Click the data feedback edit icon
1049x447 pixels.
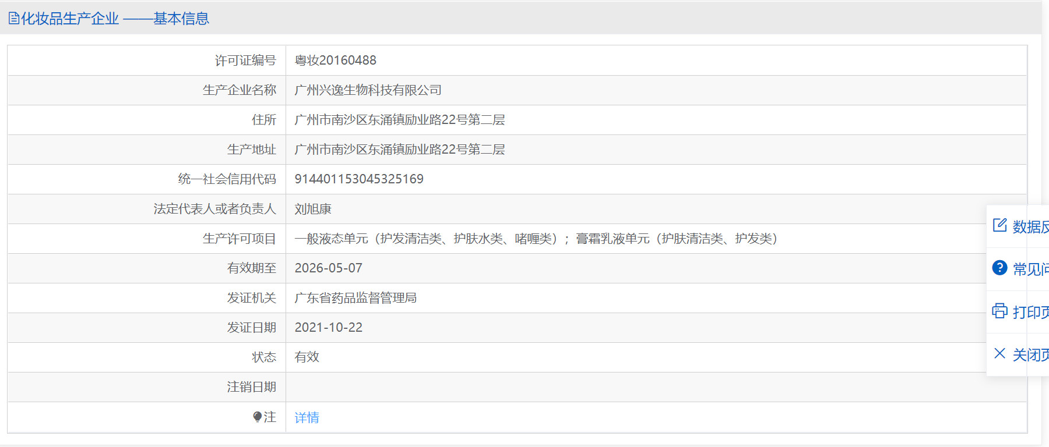pyautogui.click(x=999, y=225)
